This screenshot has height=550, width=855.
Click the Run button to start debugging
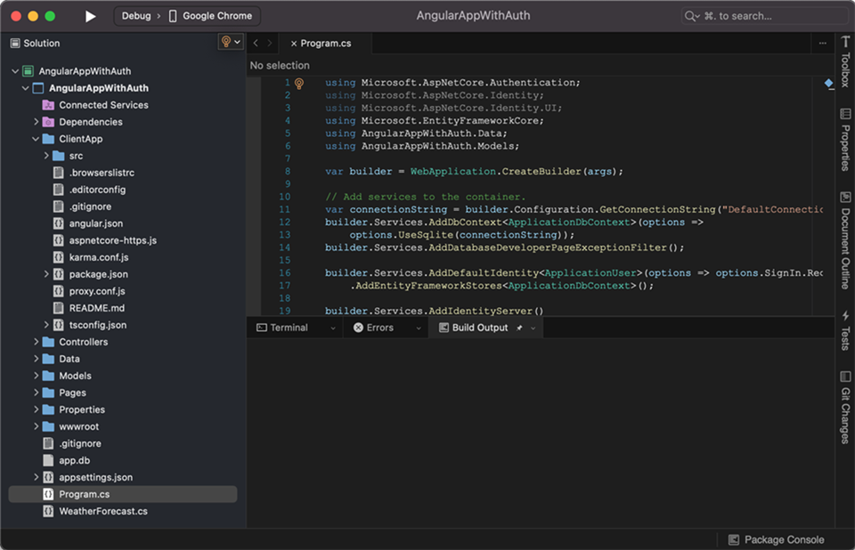[88, 15]
